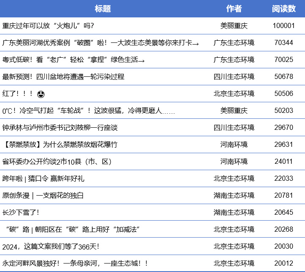Select title 【禁燃禁放】为什么禁燃禁放烟花爆竹
Viewport: 305px width, 272px height.
[x=60, y=145]
